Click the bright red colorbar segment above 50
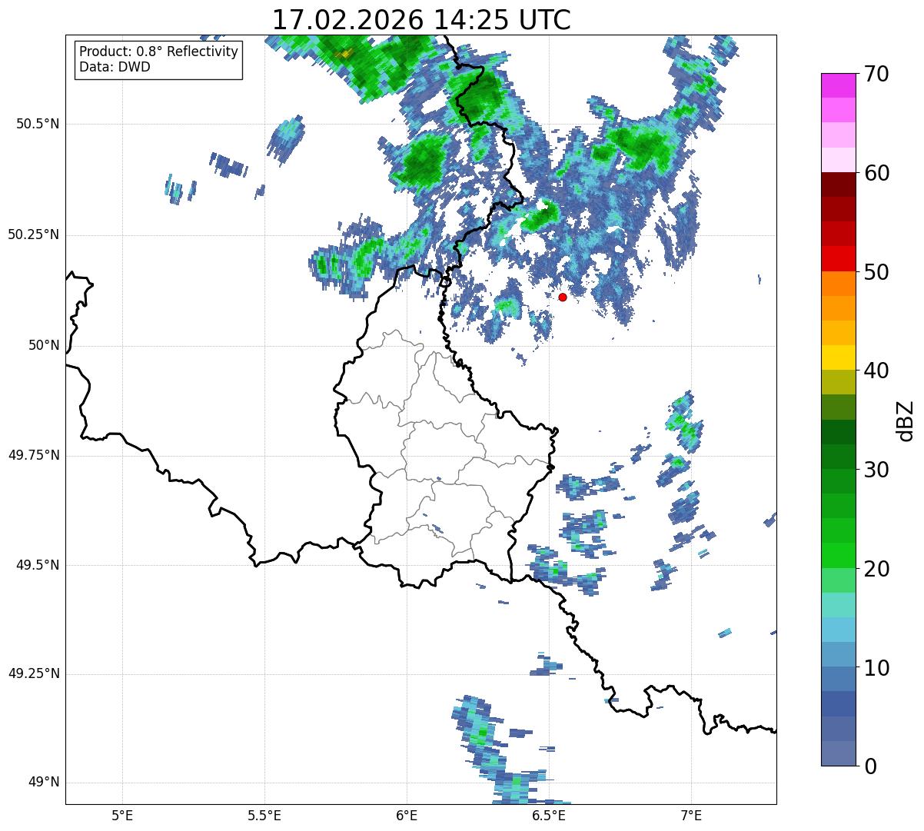Image resolution: width=924 pixels, height=831 pixels. [x=838, y=258]
